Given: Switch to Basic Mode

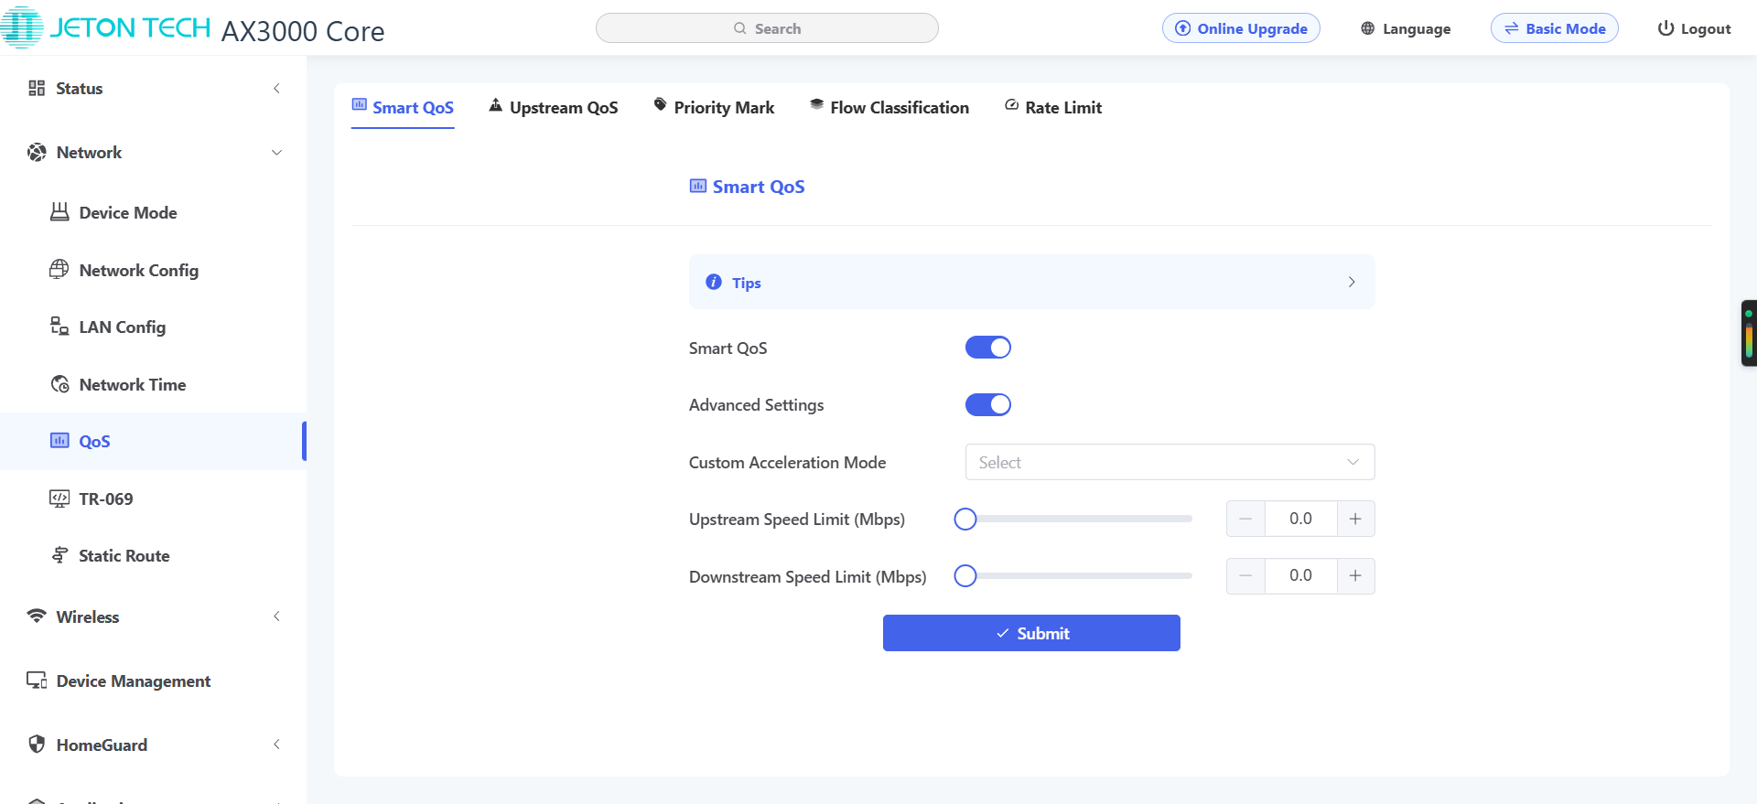Looking at the screenshot, I should pos(1555,28).
